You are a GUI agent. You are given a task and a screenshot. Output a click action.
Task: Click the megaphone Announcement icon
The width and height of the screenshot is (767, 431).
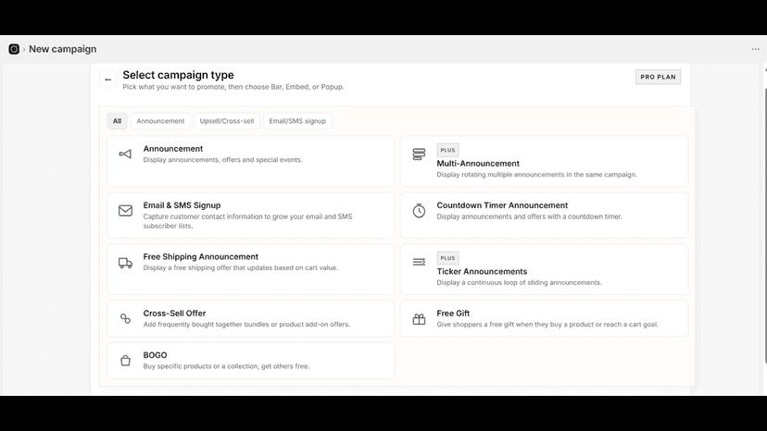[125, 154]
